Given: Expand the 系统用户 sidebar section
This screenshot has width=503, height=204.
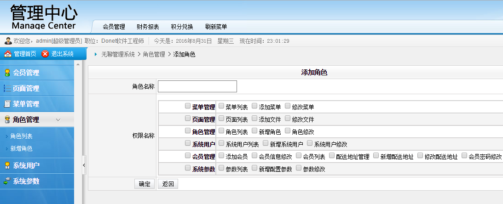Looking at the screenshot, I should point(37,165).
